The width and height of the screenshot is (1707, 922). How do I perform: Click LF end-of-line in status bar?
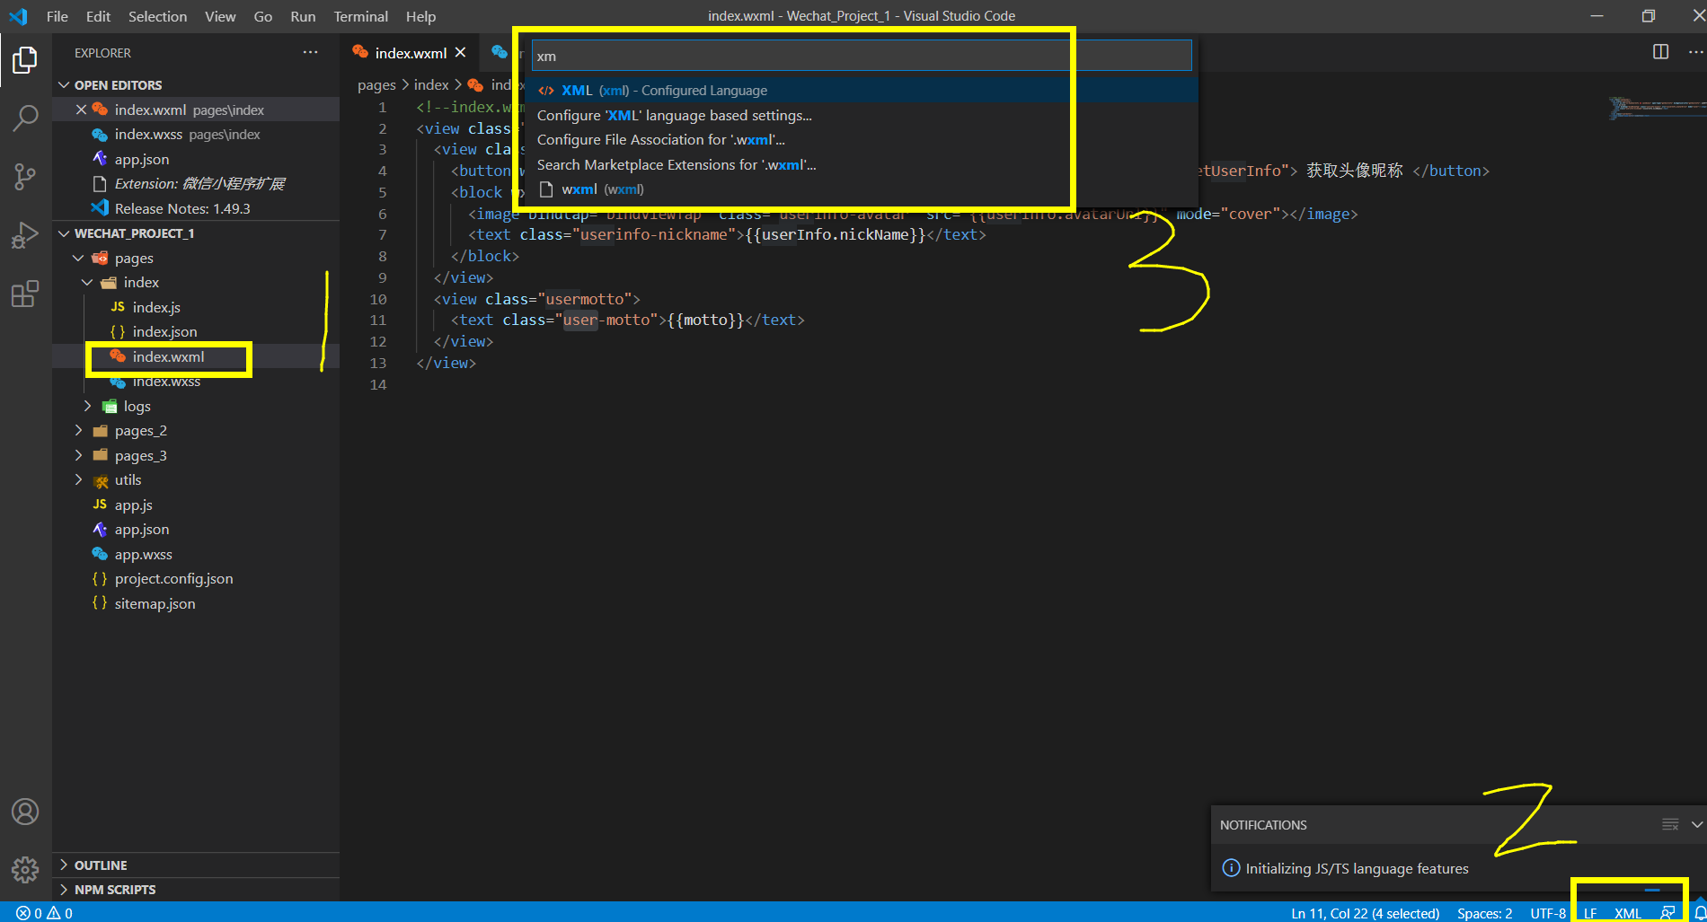(1590, 913)
